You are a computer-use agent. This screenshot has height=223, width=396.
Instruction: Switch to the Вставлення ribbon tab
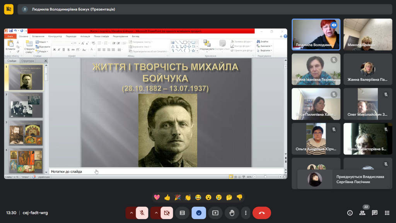[x=38, y=36]
